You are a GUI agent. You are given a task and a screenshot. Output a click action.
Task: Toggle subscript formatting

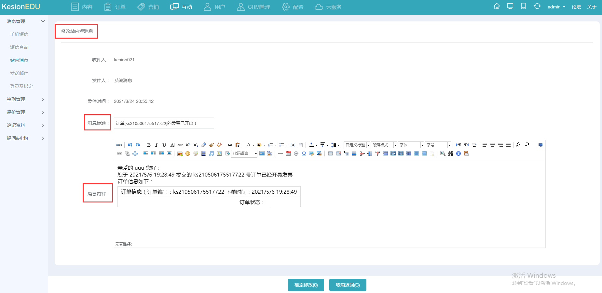(x=196, y=145)
